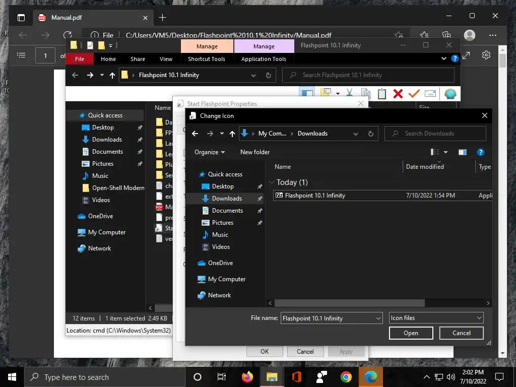This screenshot has width=516, height=387.
Task: Click the Search Downloads field
Action: click(x=435, y=134)
